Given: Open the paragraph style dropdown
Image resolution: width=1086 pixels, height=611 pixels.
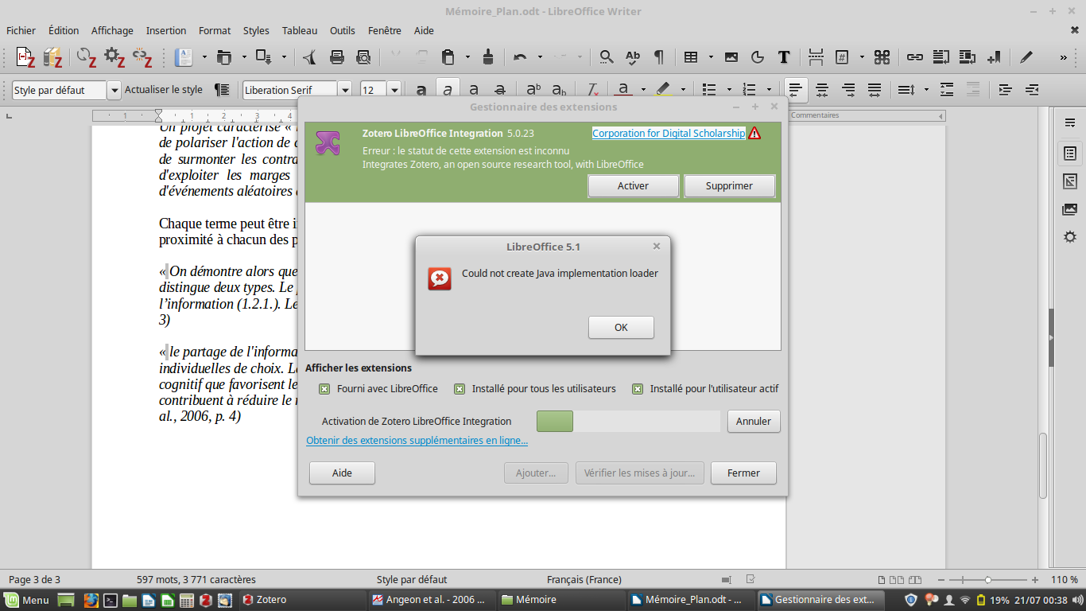Looking at the screenshot, I should [114, 90].
